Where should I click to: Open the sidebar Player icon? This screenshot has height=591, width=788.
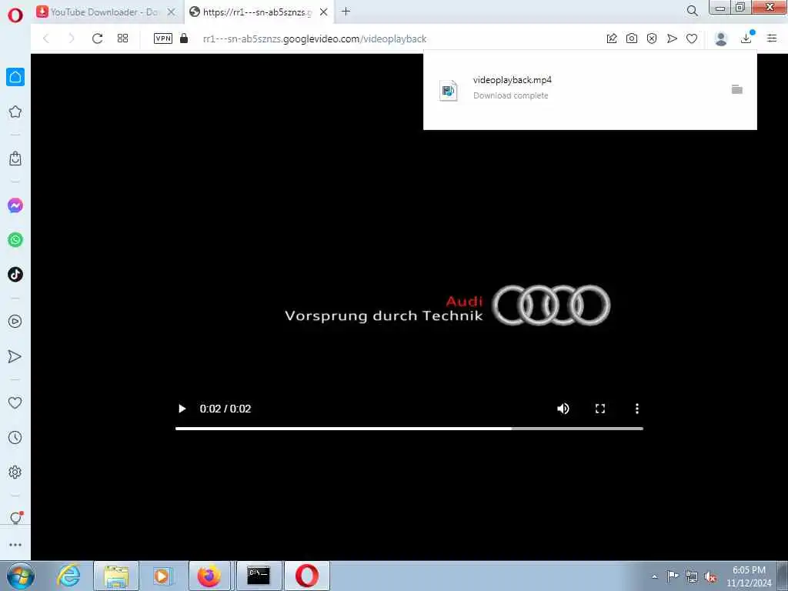[x=15, y=322]
